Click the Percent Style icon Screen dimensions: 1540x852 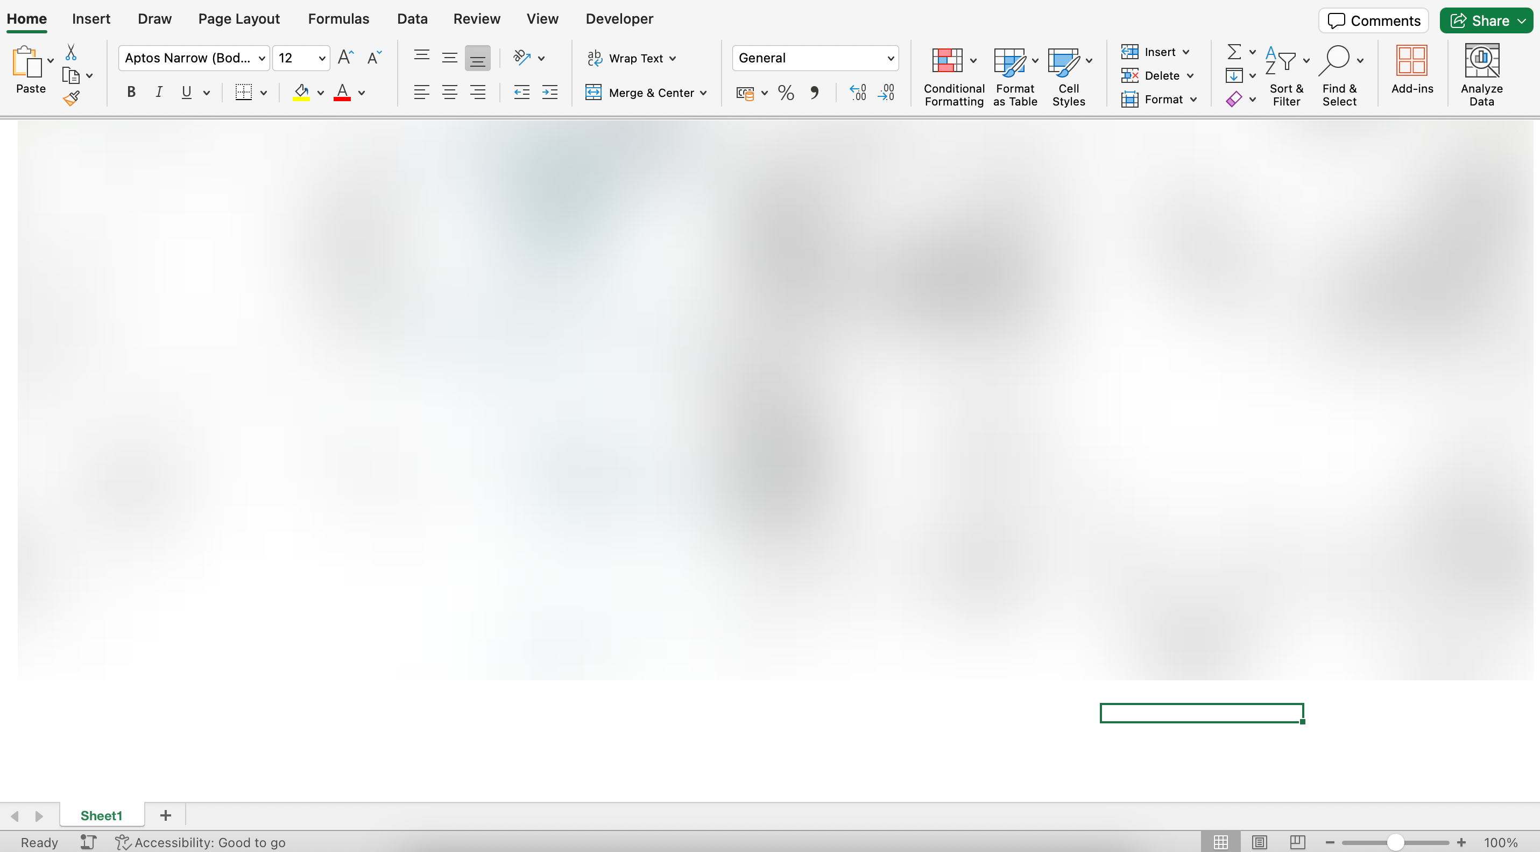tap(786, 93)
